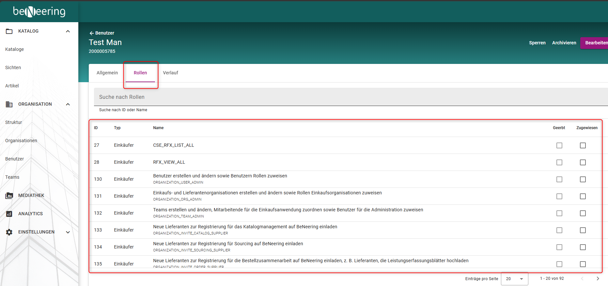Check Zugewiesen for ORGANIZATION_ORG_ADMIN
This screenshot has height=286, width=608.
click(x=583, y=196)
